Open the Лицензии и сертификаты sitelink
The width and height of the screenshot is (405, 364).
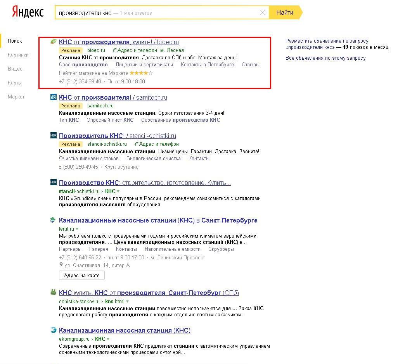[x=144, y=64]
